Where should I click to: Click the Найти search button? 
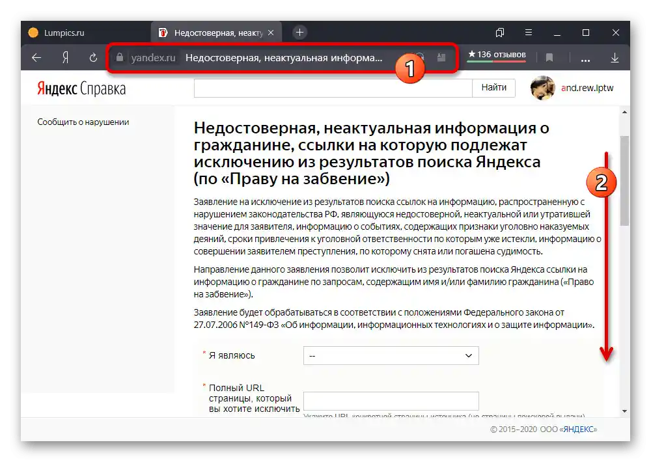[x=493, y=88]
